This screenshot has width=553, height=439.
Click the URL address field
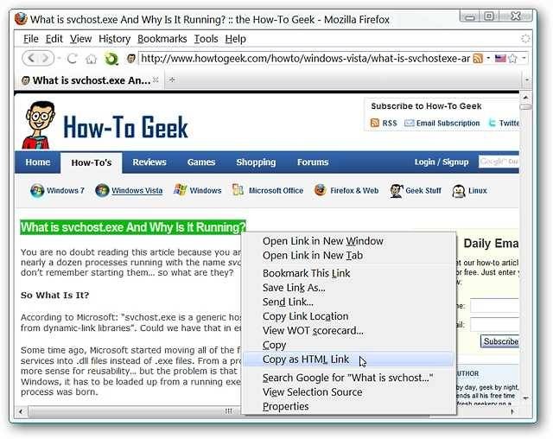(305, 58)
